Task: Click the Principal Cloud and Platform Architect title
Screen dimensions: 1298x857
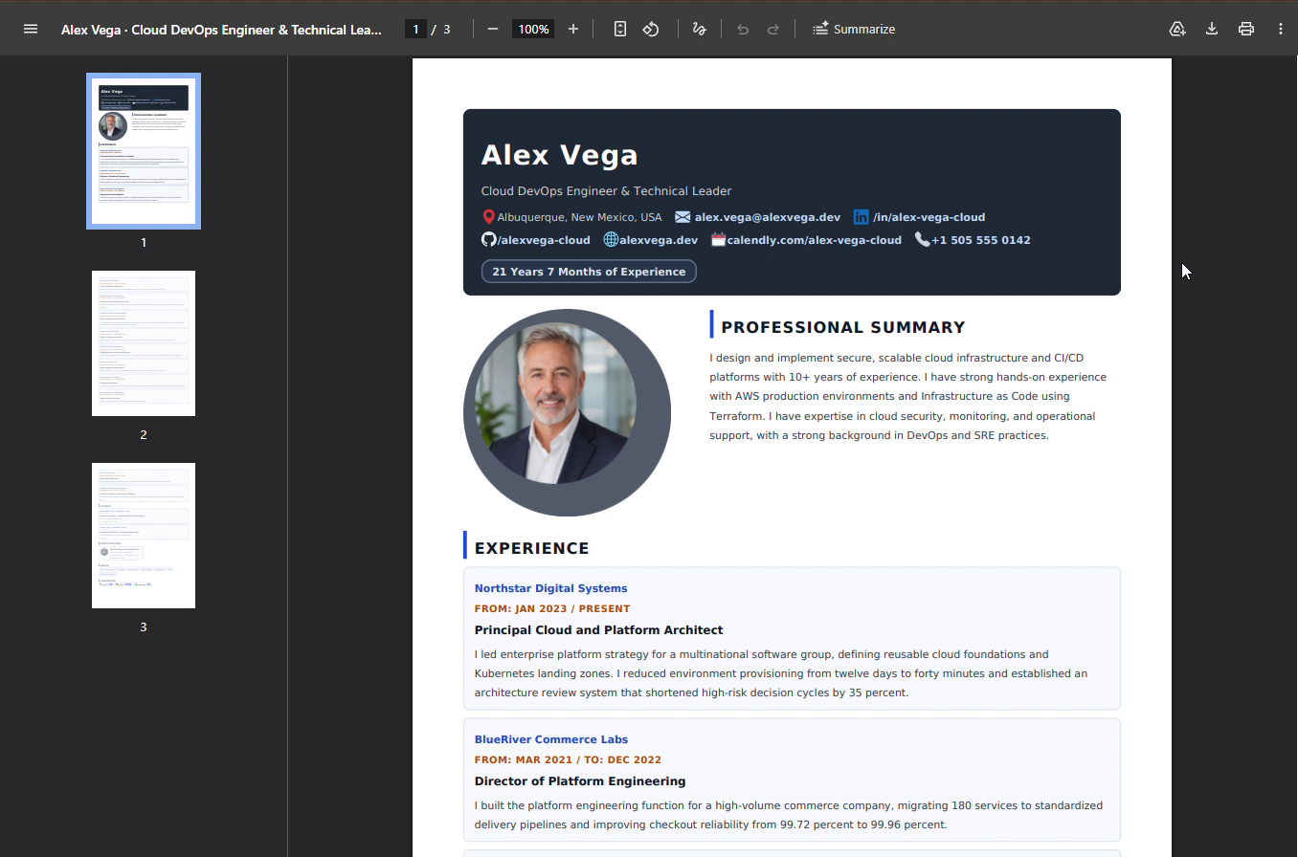Action: [598, 630]
